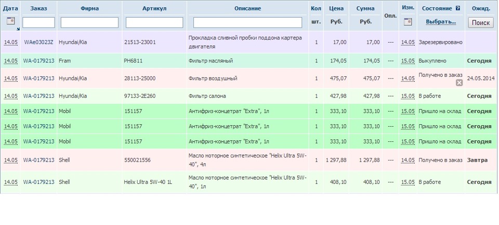Click the 15.05 change date in the Fram row
The image size is (499, 225).
408,61
